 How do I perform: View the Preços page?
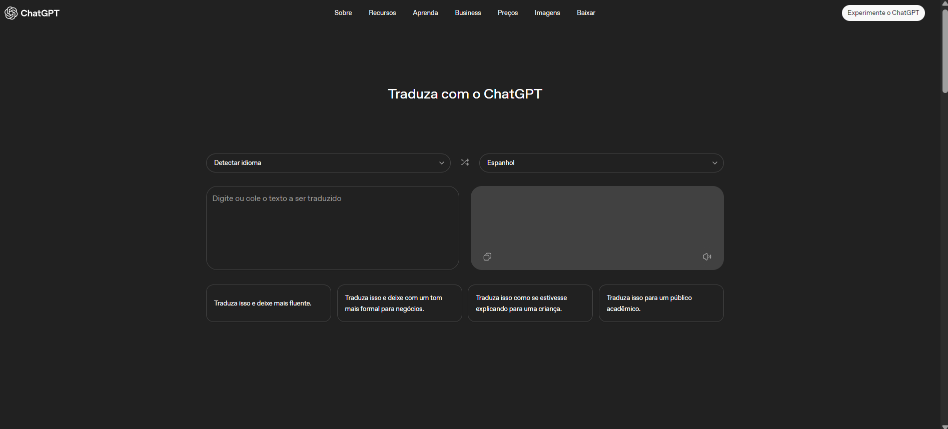pyautogui.click(x=508, y=13)
